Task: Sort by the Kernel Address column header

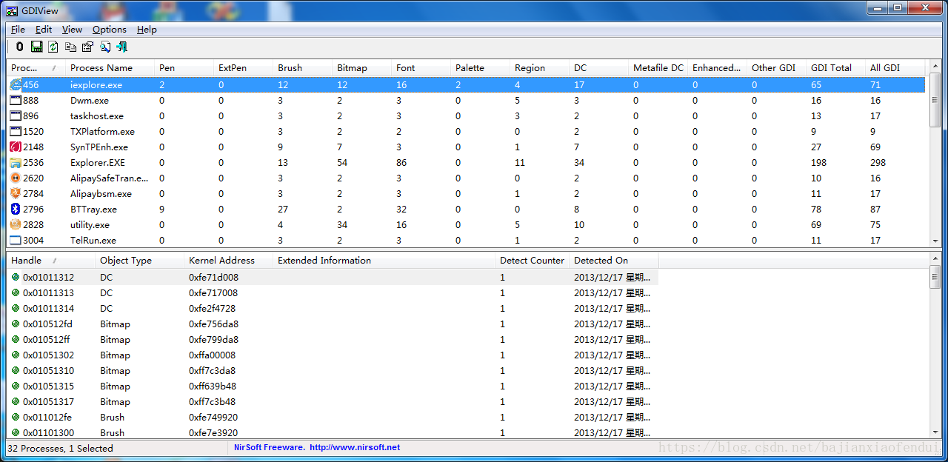Action: click(x=228, y=261)
